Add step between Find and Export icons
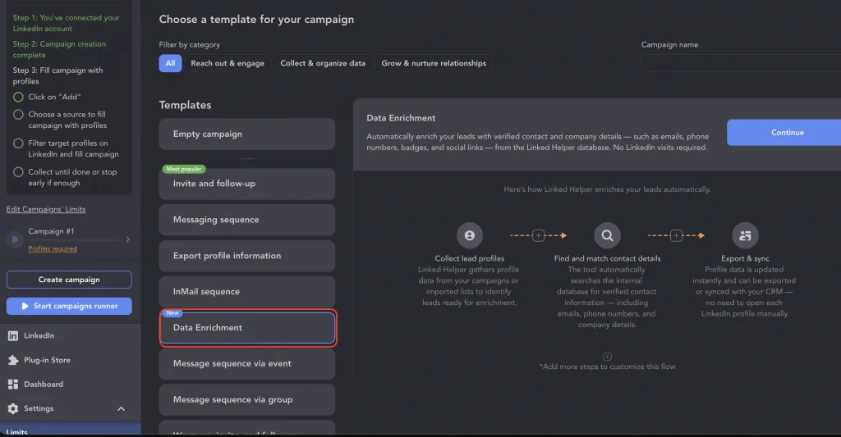The image size is (841, 437). click(x=677, y=235)
